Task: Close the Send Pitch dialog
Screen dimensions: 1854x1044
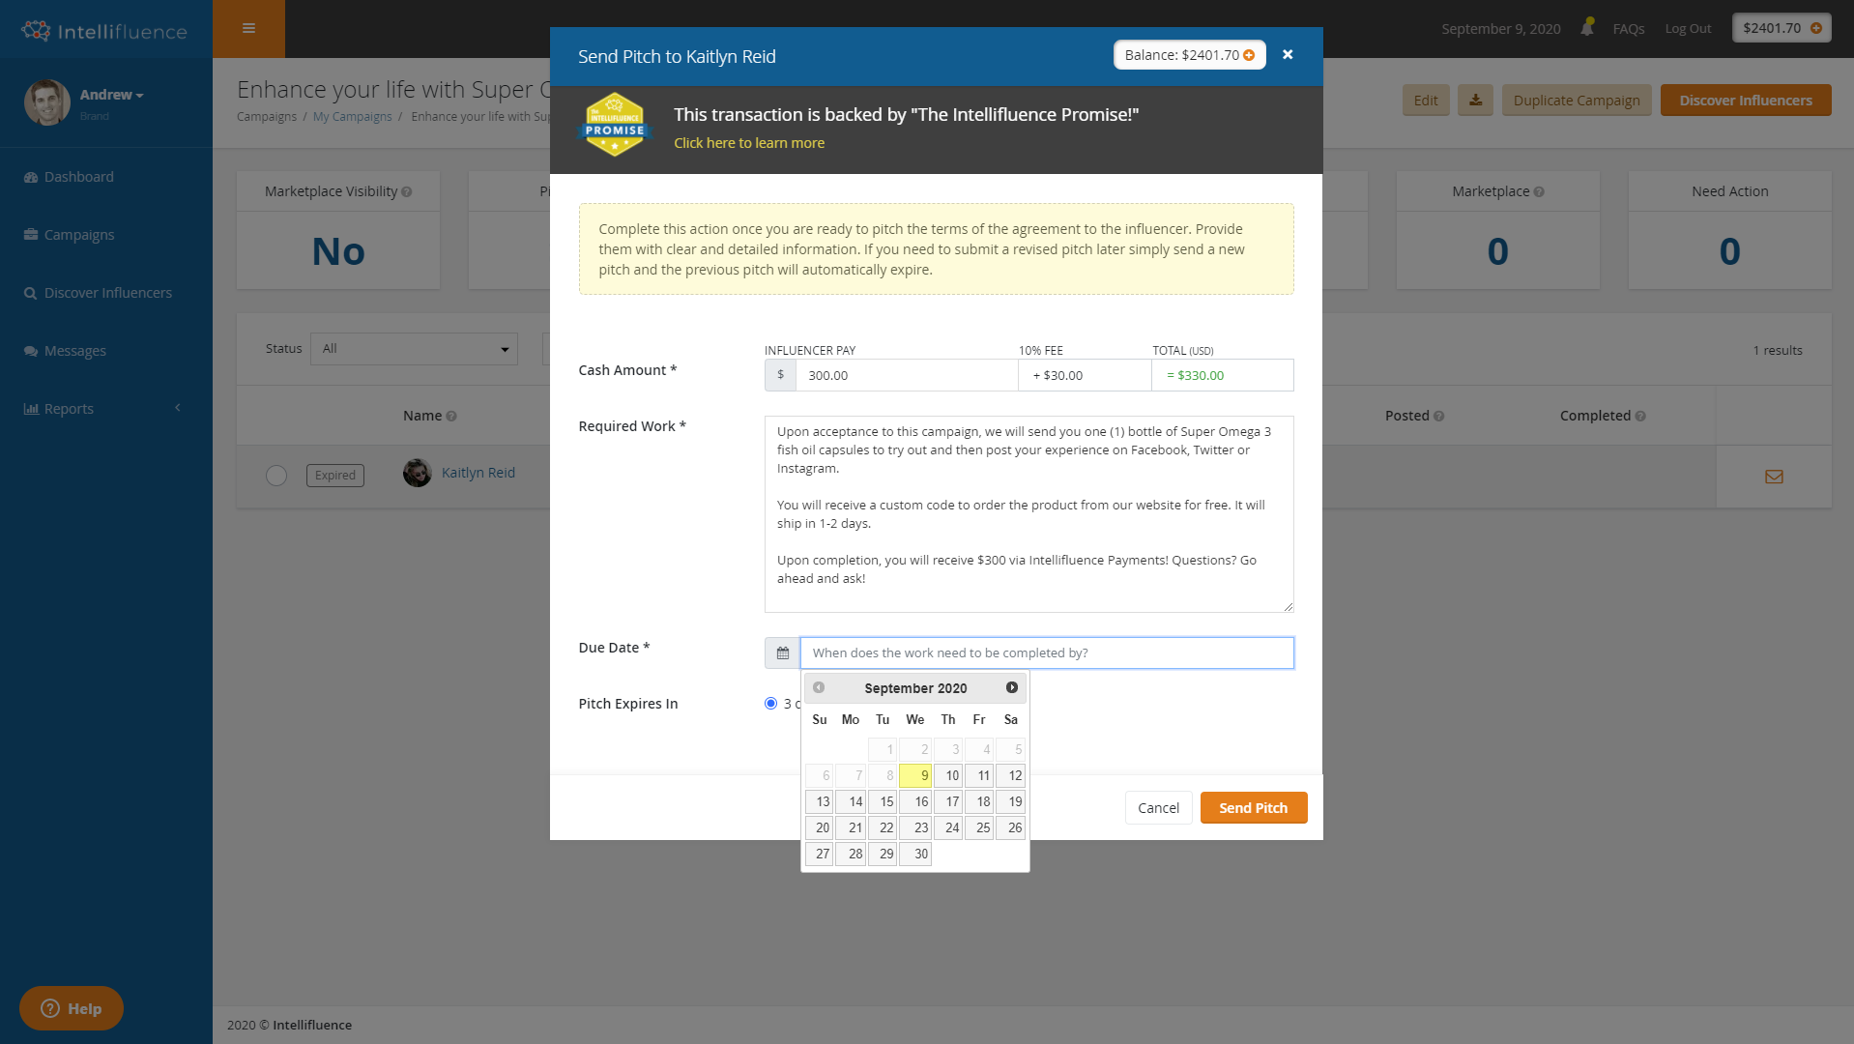Action: [x=1288, y=55]
